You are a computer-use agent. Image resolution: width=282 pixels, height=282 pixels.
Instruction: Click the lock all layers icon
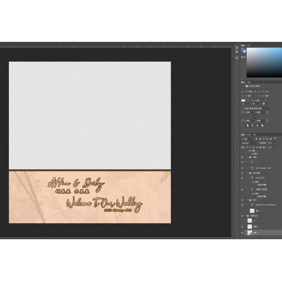(261, 147)
